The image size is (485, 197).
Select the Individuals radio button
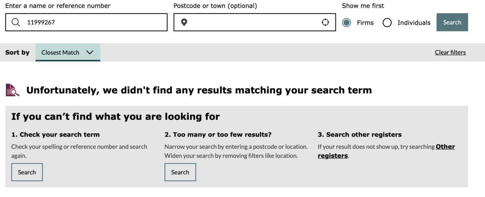(x=387, y=23)
